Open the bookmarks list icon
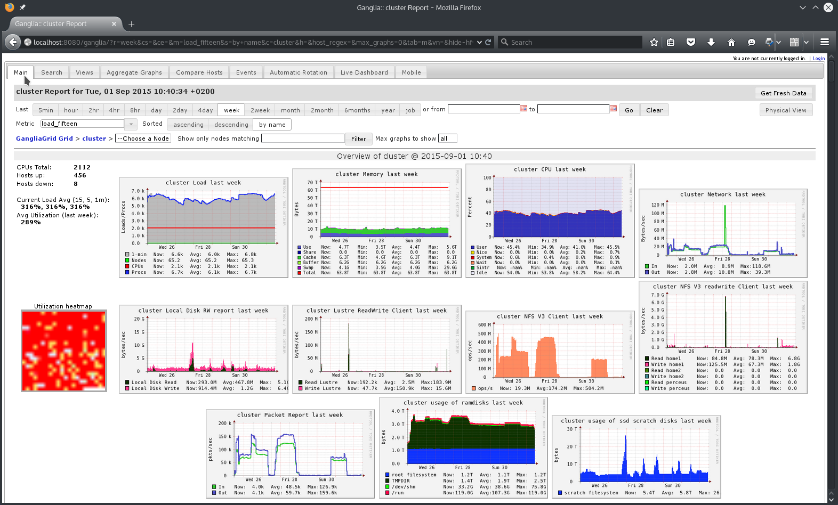The width and height of the screenshot is (838, 505). point(671,42)
